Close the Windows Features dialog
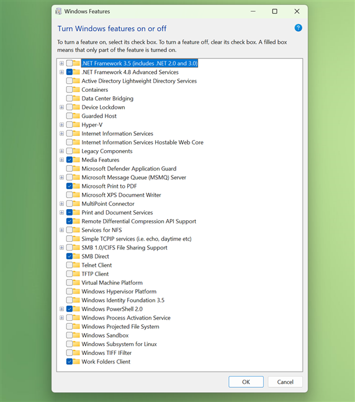This screenshot has height=402, width=355. (297, 11)
